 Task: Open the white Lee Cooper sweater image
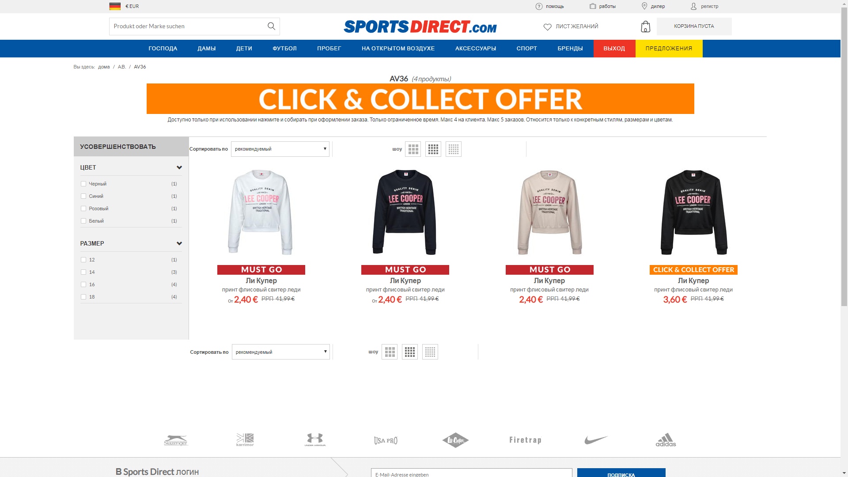coord(261,212)
